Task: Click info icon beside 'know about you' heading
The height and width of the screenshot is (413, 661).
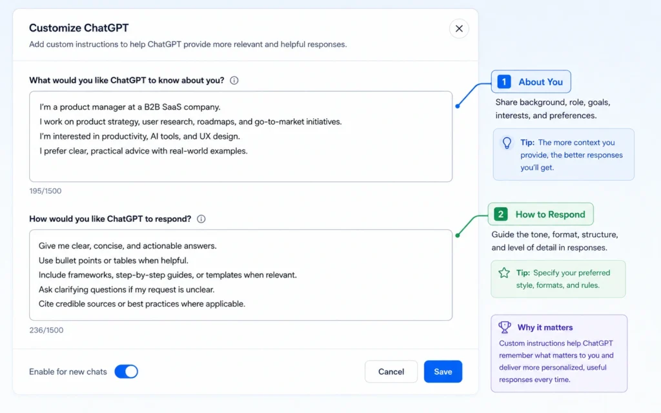Action: (234, 81)
